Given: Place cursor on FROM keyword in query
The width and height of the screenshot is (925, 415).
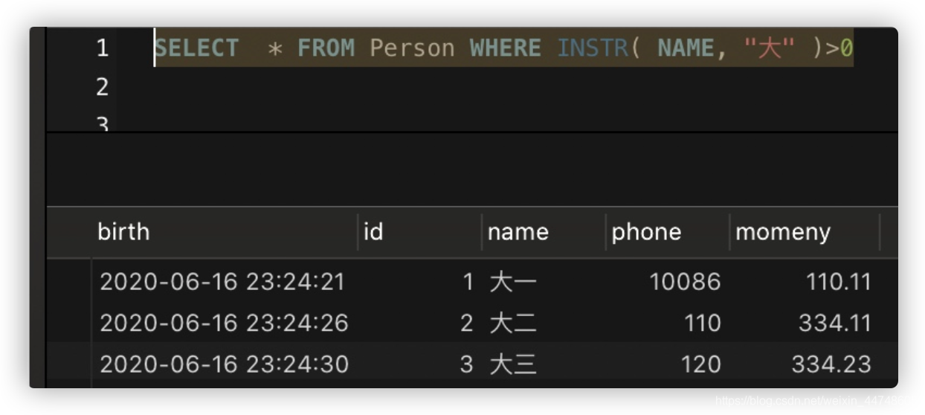Looking at the screenshot, I should [326, 48].
